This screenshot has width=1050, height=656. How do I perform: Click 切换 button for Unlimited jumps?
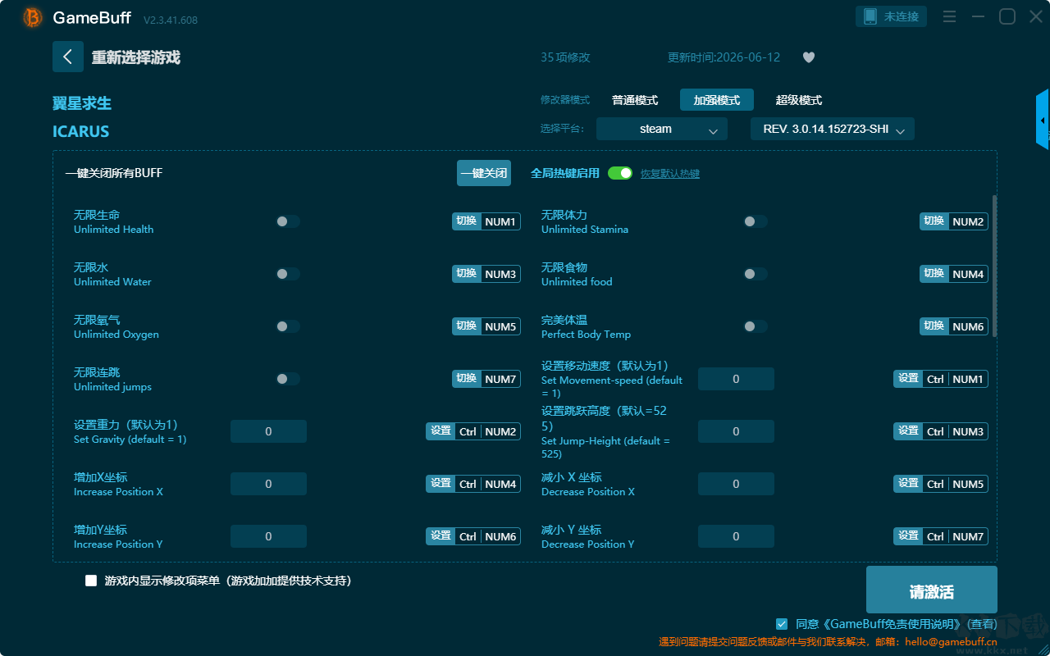click(466, 379)
